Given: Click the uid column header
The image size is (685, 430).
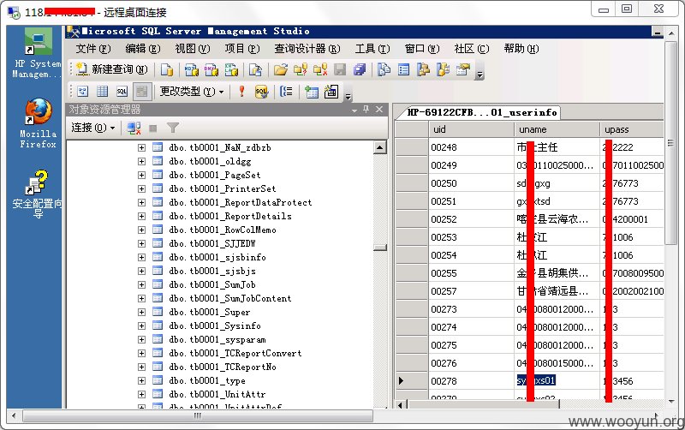Looking at the screenshot, I should [472, 129].
